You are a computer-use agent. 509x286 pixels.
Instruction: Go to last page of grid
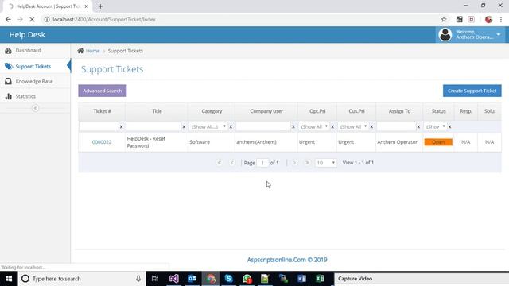point(307,162)
